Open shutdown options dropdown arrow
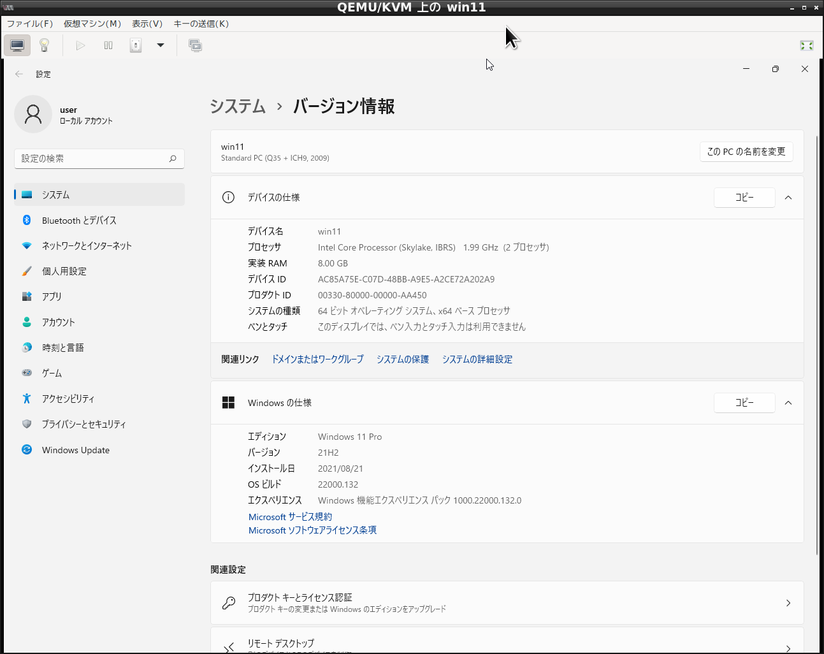 coord(161,45)
